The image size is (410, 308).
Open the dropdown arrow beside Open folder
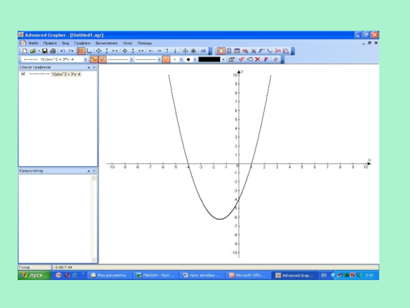pyautogui.click(x=38, y=51)
